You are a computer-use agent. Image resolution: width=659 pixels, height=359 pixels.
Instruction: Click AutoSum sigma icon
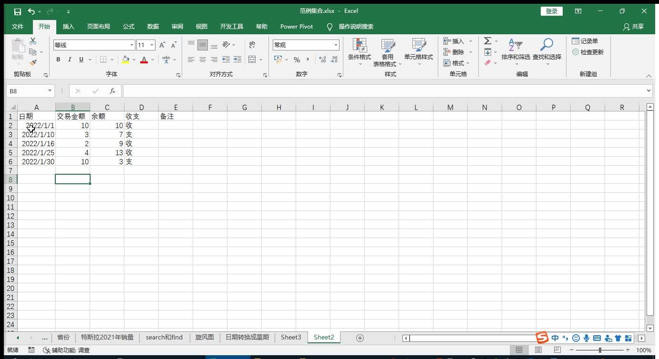(x=487, y=41)
